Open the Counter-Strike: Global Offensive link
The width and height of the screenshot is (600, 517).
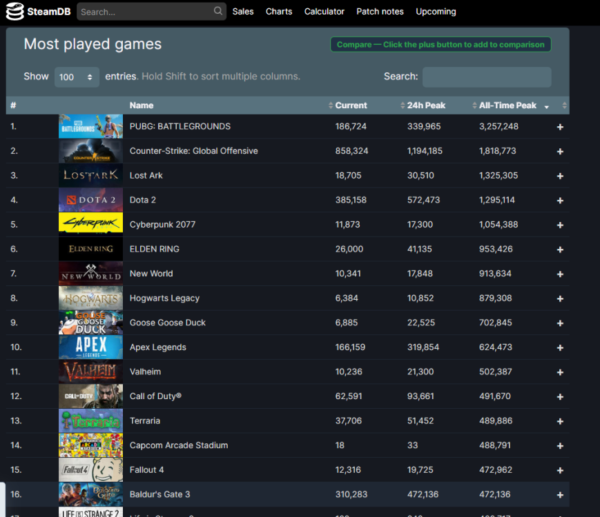coord(193,151)
